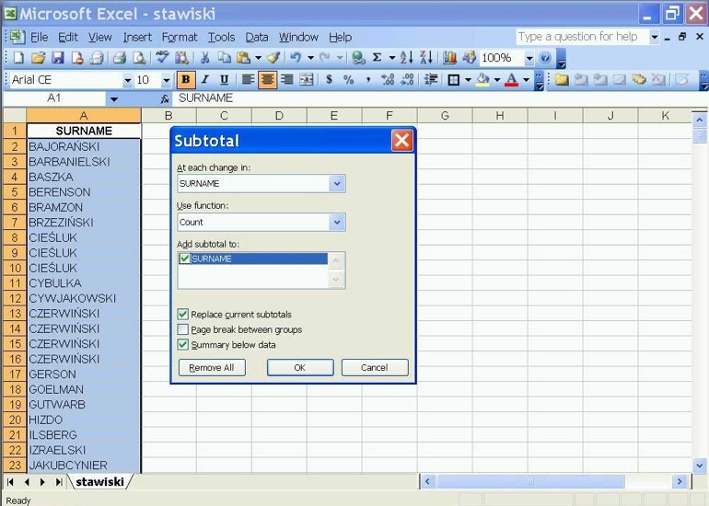709x506 pixels.
Task: Click the horizontal scrollbar right arrow
Action: point(680,482)
